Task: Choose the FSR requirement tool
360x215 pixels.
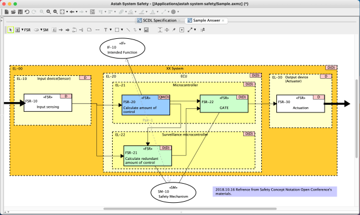Action: pyautogui.click(x=27, y=30)
